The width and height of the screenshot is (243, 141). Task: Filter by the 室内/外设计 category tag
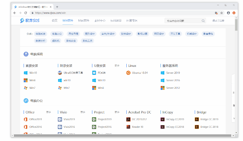pyautogui.click(x=108, y=34)
